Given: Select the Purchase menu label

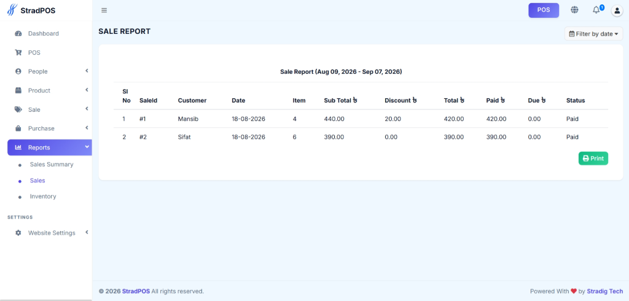Looking at the screenshot, I should [41, 128].
